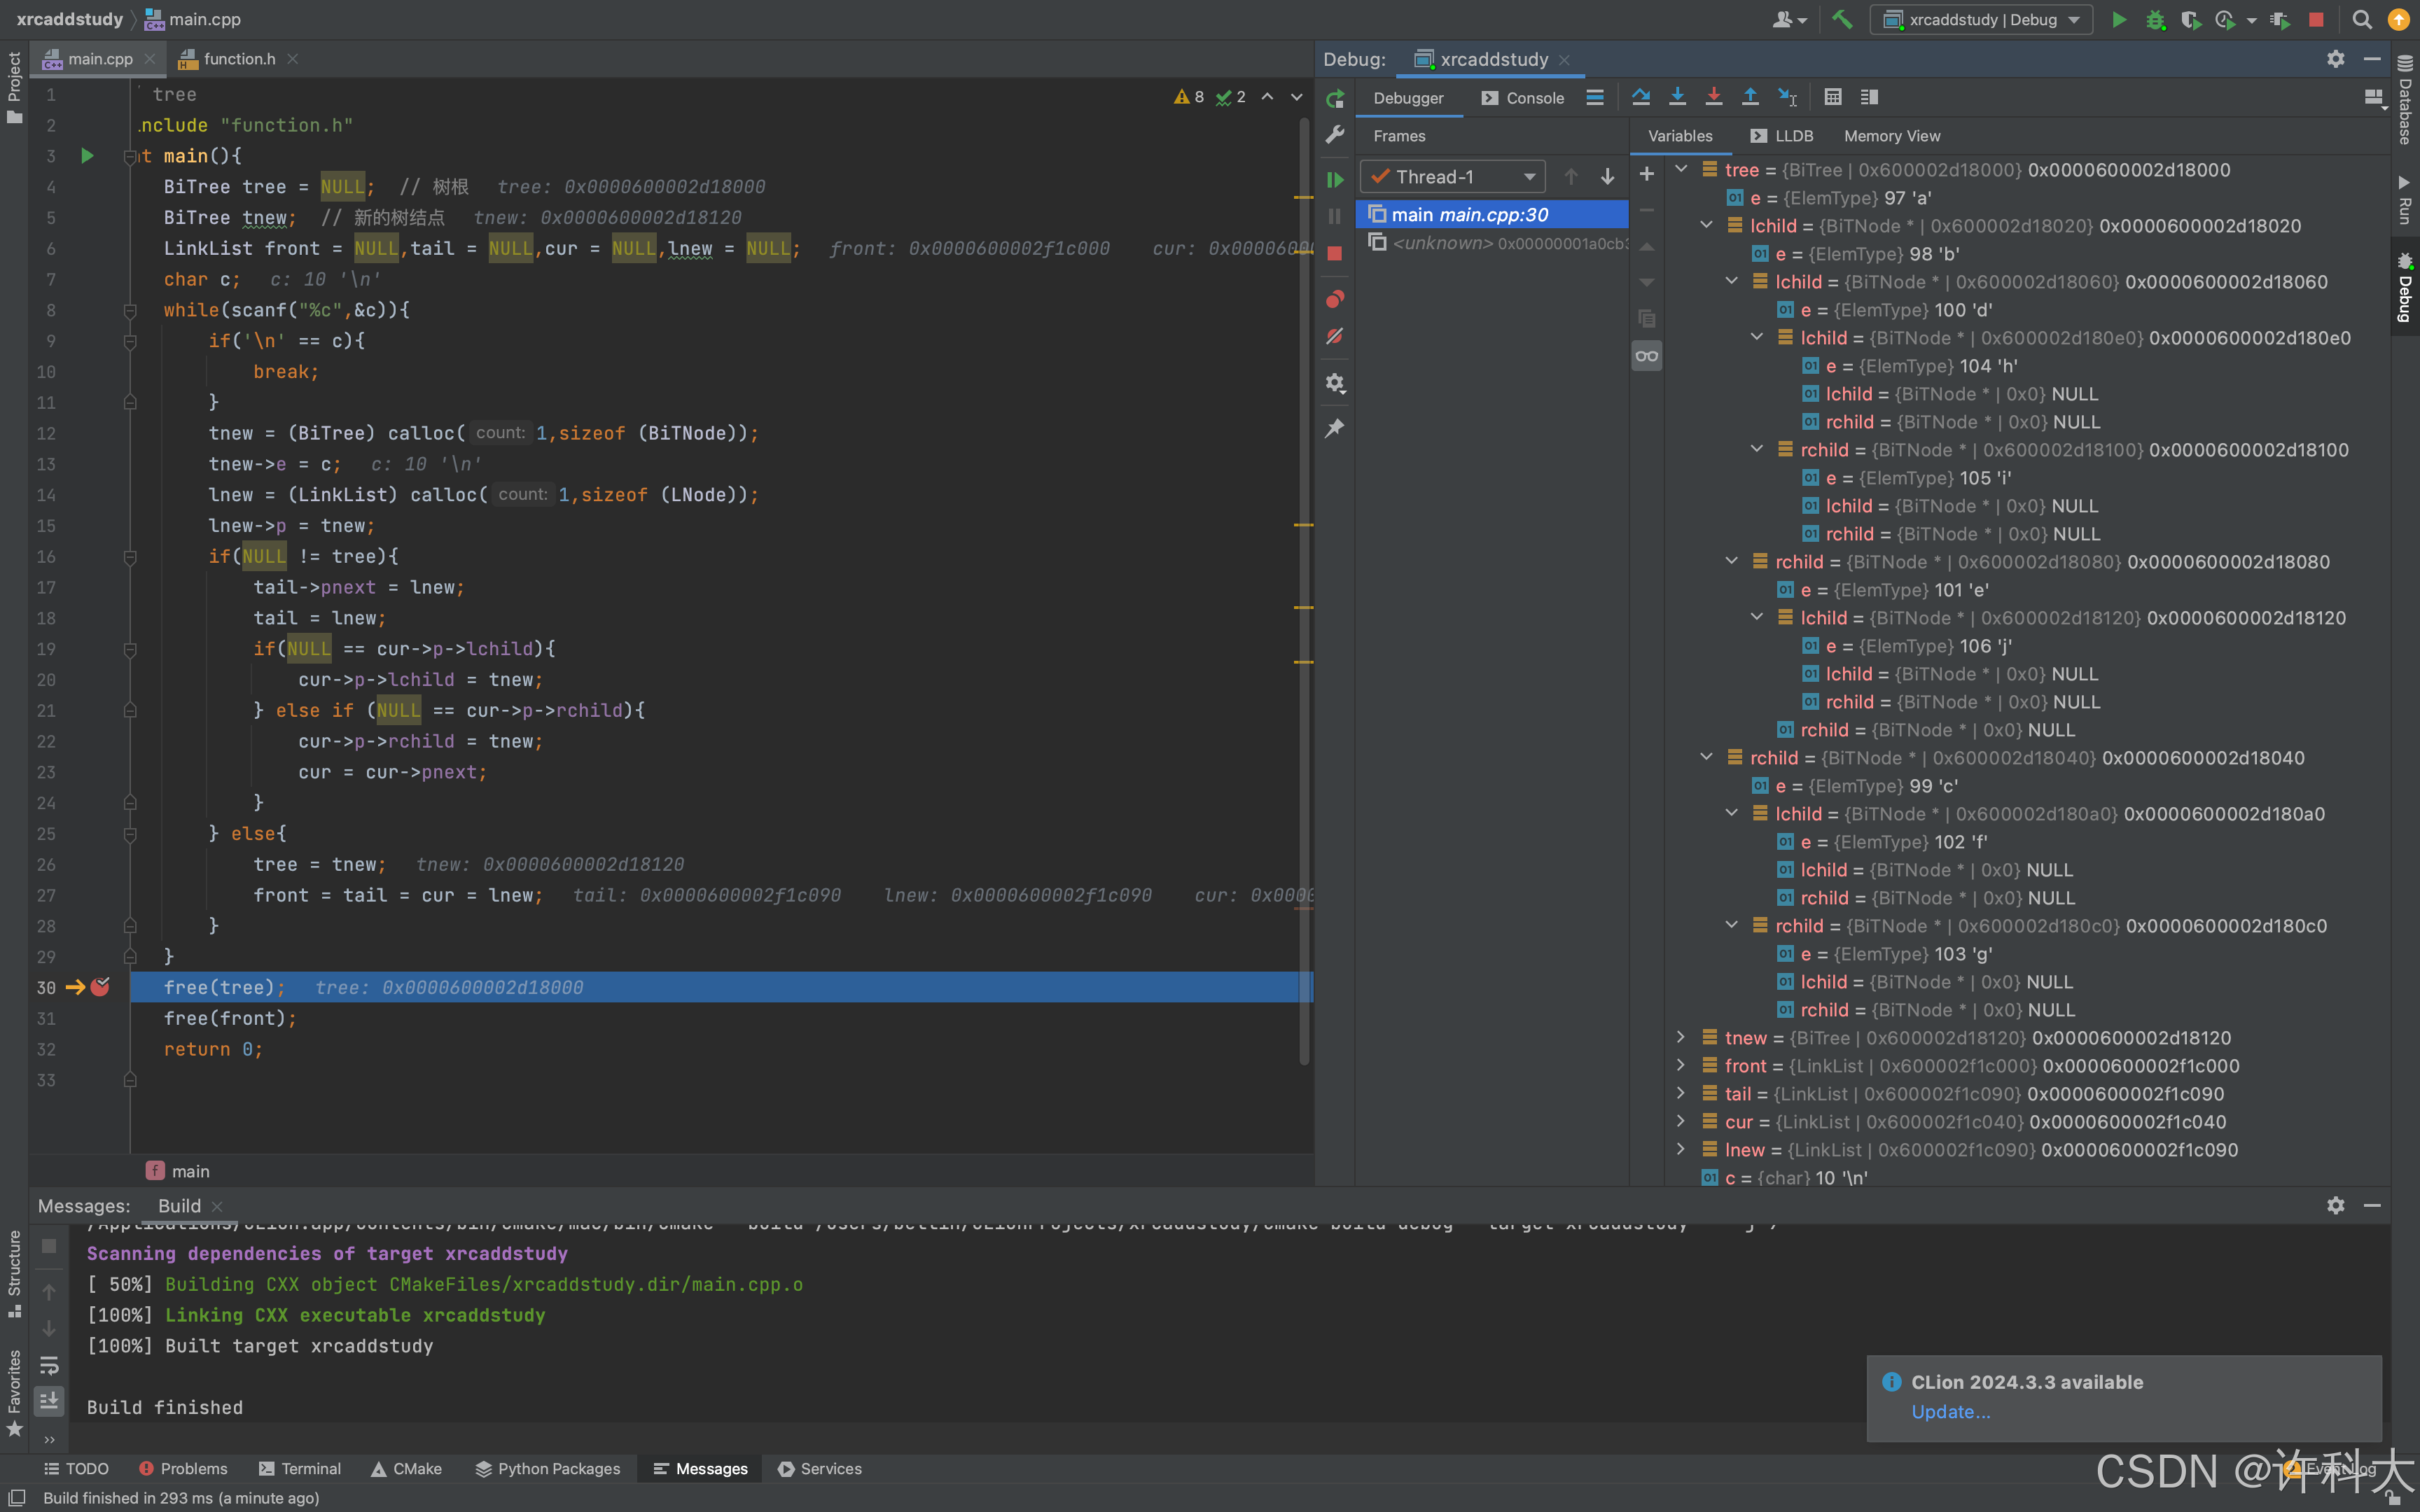The height and width of the screenshot is (1512, 2420).
Task: Expand the tnew variable node
Action: [1681, 1037]
